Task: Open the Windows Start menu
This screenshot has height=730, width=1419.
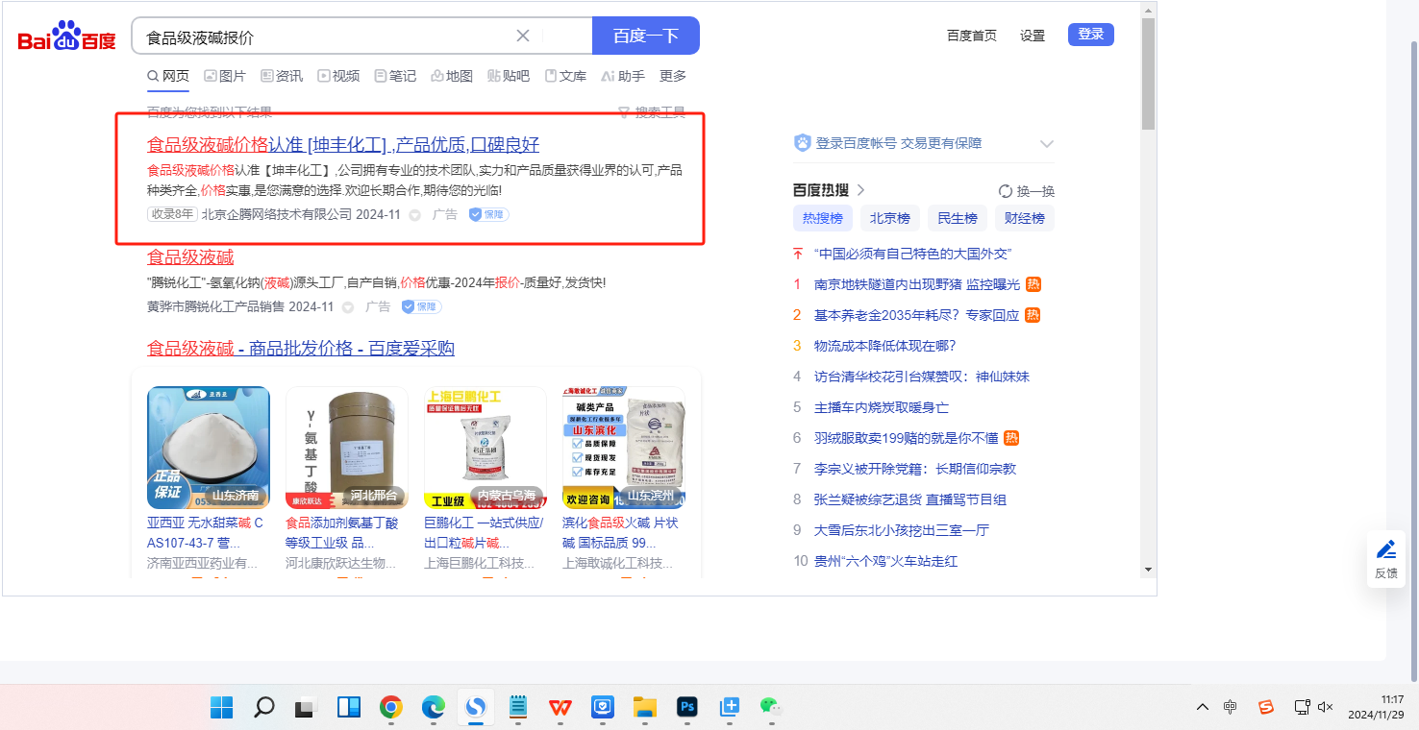Action: [x=222, y=708]
